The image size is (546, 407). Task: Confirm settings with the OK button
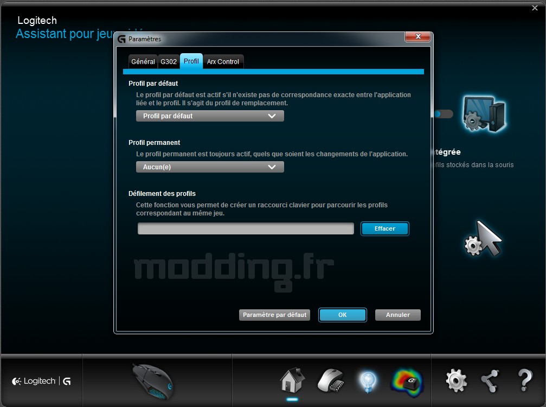click(x=342, y=315)
